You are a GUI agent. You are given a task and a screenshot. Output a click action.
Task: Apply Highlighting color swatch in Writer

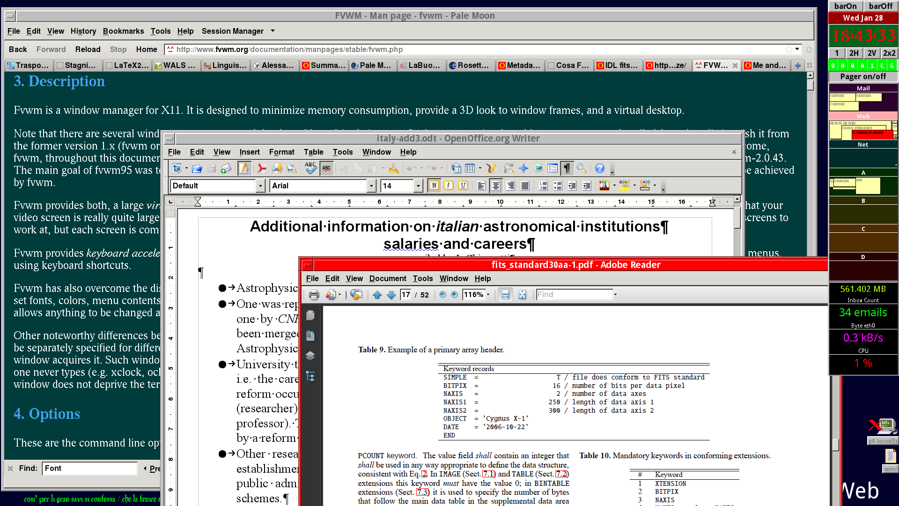point(625,186)
